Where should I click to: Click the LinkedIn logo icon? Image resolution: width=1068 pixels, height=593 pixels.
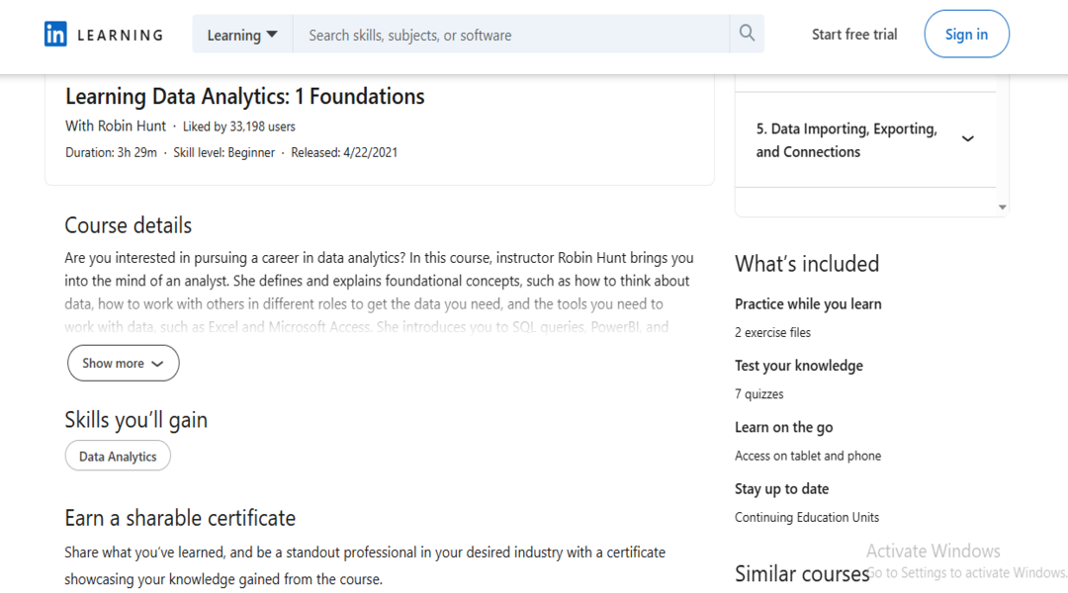coord(55,34)
